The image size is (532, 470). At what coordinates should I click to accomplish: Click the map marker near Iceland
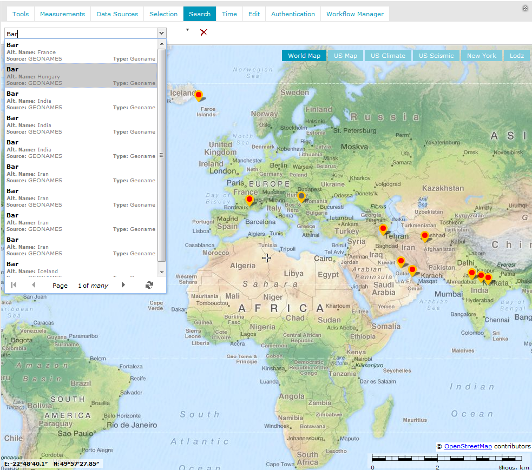pos(199,95)
